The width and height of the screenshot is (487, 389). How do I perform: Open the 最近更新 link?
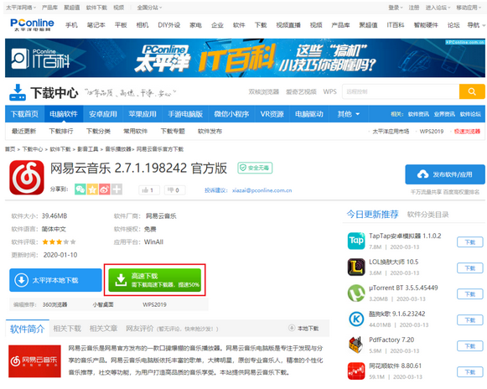24,131
